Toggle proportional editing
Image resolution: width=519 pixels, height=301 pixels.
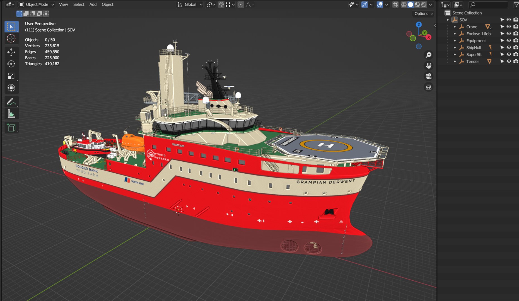click(241, 5)
